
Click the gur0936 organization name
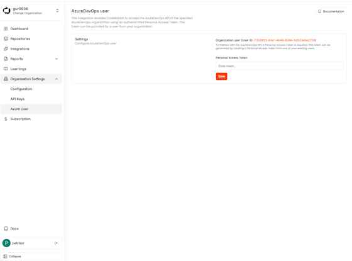tap(20, 9)
